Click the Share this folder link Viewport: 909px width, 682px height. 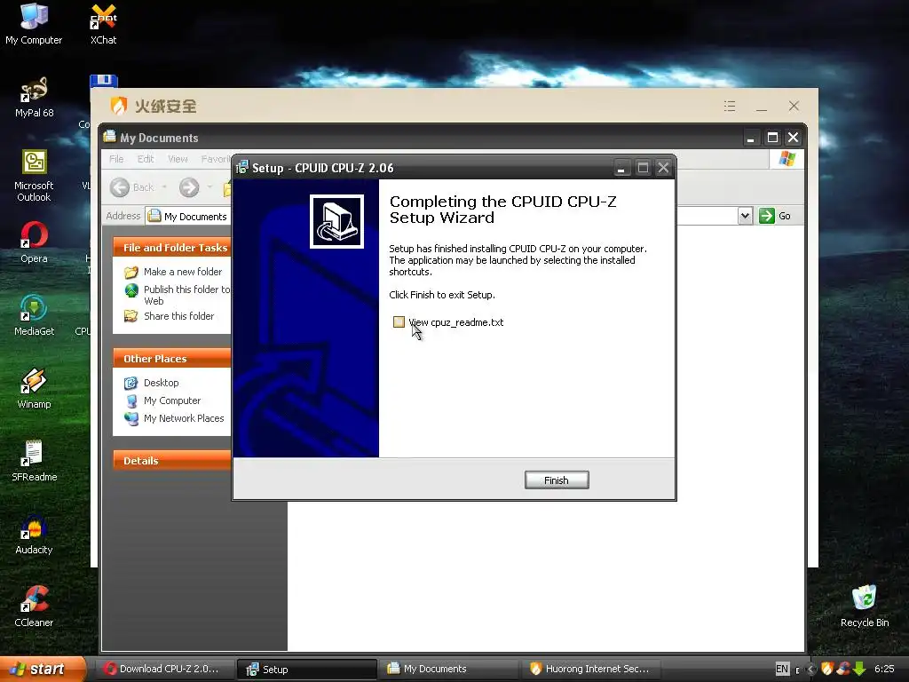coord(178,316)
